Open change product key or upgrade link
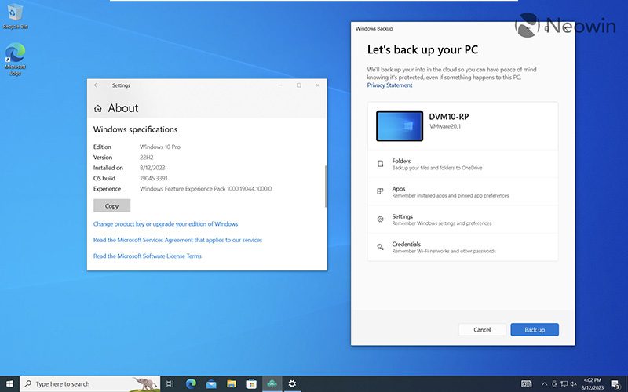Screen dimensions: 628x392 pos(166,224)
